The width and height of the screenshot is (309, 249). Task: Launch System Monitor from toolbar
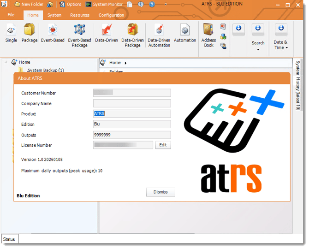[104, 4]
